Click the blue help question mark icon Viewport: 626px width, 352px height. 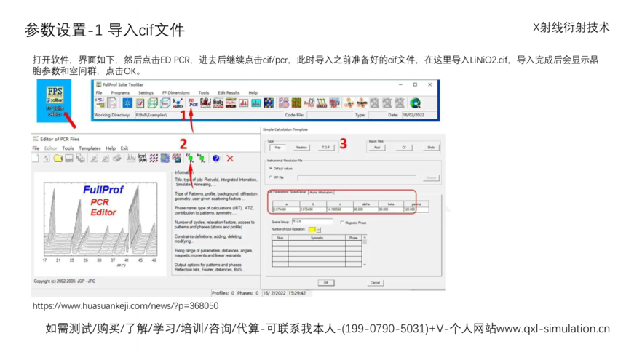(216, 158)
